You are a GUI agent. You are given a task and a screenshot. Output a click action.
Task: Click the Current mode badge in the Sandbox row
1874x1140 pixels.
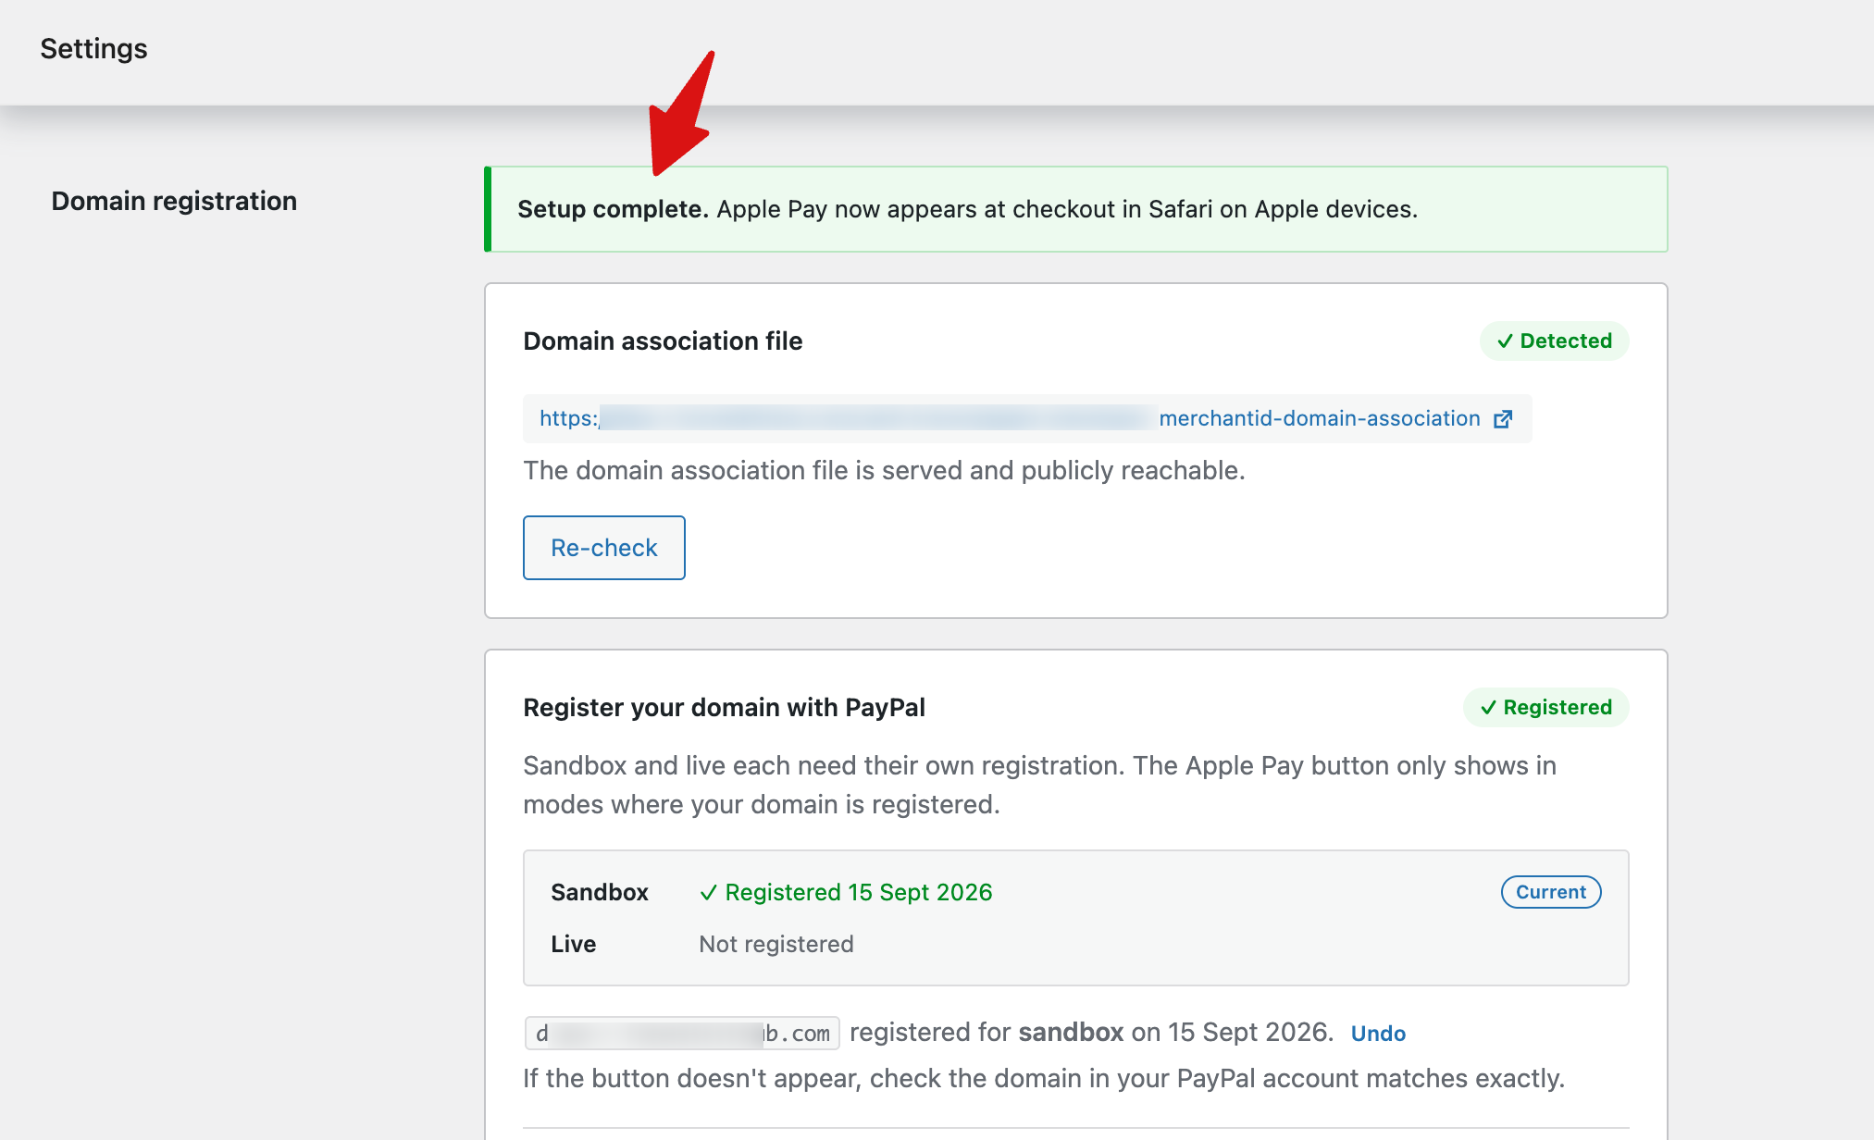(1551, 892)
